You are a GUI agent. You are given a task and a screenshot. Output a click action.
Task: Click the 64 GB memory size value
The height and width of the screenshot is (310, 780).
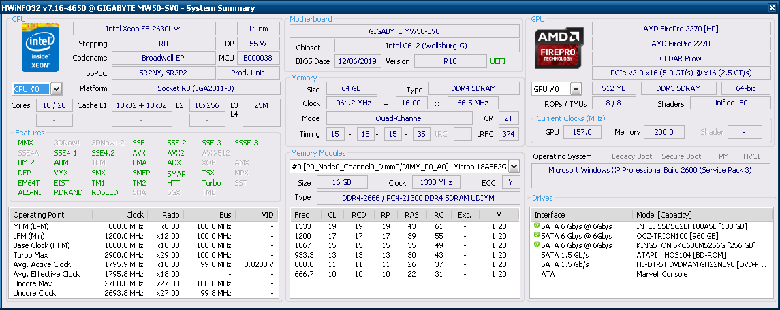click(352, 90)
